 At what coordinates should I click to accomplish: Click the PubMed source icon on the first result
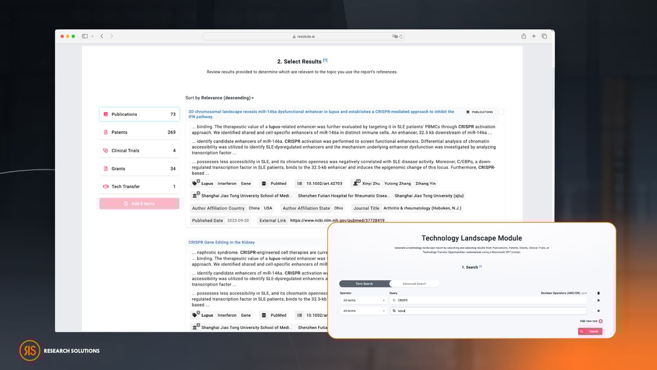263,183
